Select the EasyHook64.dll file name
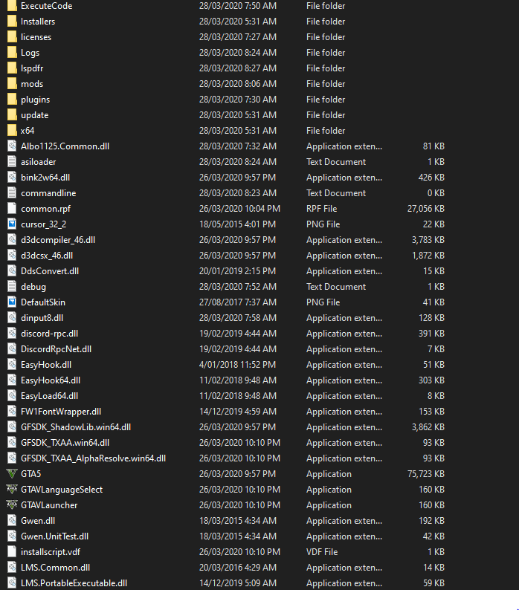This screenshot has width=519, height=610. (51, 380)
